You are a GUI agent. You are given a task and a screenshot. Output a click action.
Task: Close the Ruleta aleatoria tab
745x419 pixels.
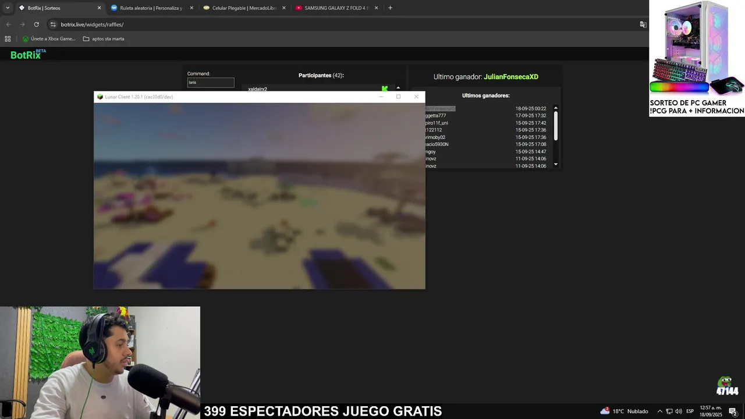point(191,8)
